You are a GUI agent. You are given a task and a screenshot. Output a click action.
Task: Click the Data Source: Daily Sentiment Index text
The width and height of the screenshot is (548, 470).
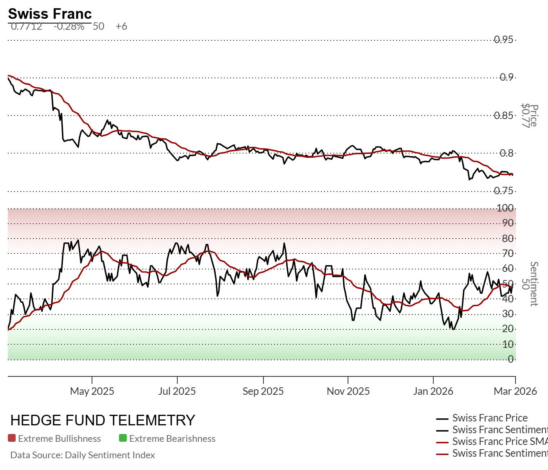83,455
